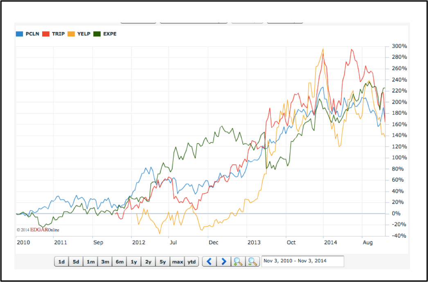
Task: Zoom out with the minus magnifier
Action: pos(252,262)
